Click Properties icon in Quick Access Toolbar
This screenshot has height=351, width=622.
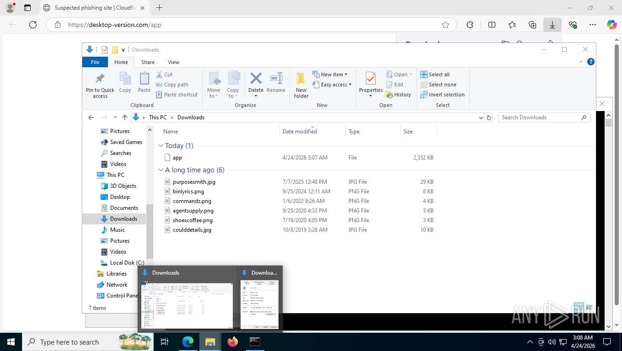pyautogui.click(x=105, y=50)
